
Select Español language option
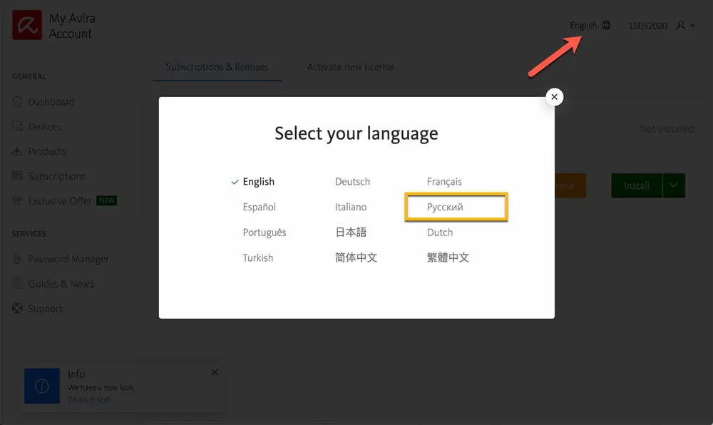pos(260,208)
